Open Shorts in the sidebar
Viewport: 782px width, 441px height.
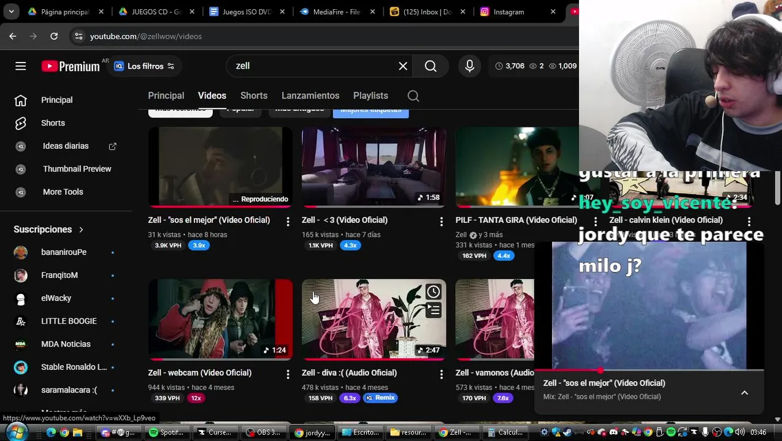pos(66,123)
